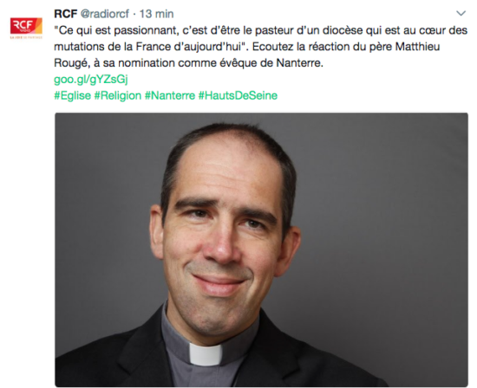Open the tweet via 13 min timestamp
This screenshot has height=388, width=477.
tap(156, 14)
